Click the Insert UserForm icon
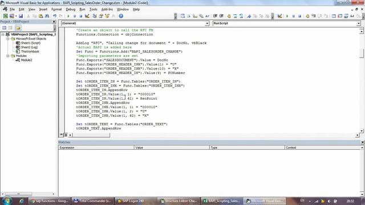Image resolution: width=365 pixels, height=205 pixels. [x=11, y=16]
